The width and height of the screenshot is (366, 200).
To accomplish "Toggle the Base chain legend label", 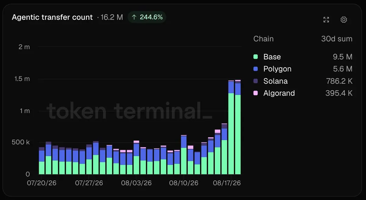I will [272, 57].
